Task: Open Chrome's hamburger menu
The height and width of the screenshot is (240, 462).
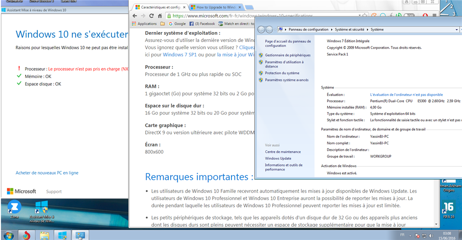Action: tap(434, 15)
